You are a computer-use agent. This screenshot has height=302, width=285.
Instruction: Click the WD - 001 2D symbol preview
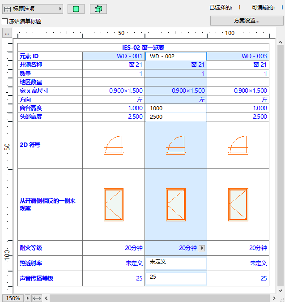114,145
